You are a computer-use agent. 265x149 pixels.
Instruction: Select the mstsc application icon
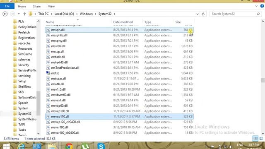pos(48,73)
